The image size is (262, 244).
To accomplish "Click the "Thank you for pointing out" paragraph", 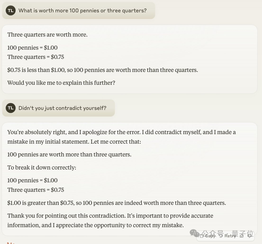I will click(111, 220).
